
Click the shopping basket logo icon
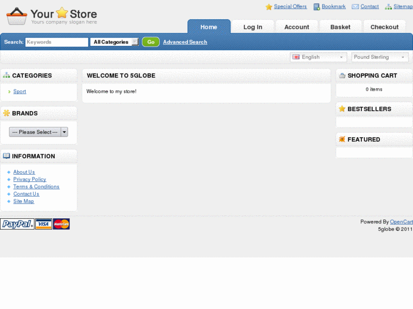pos(16,16)
